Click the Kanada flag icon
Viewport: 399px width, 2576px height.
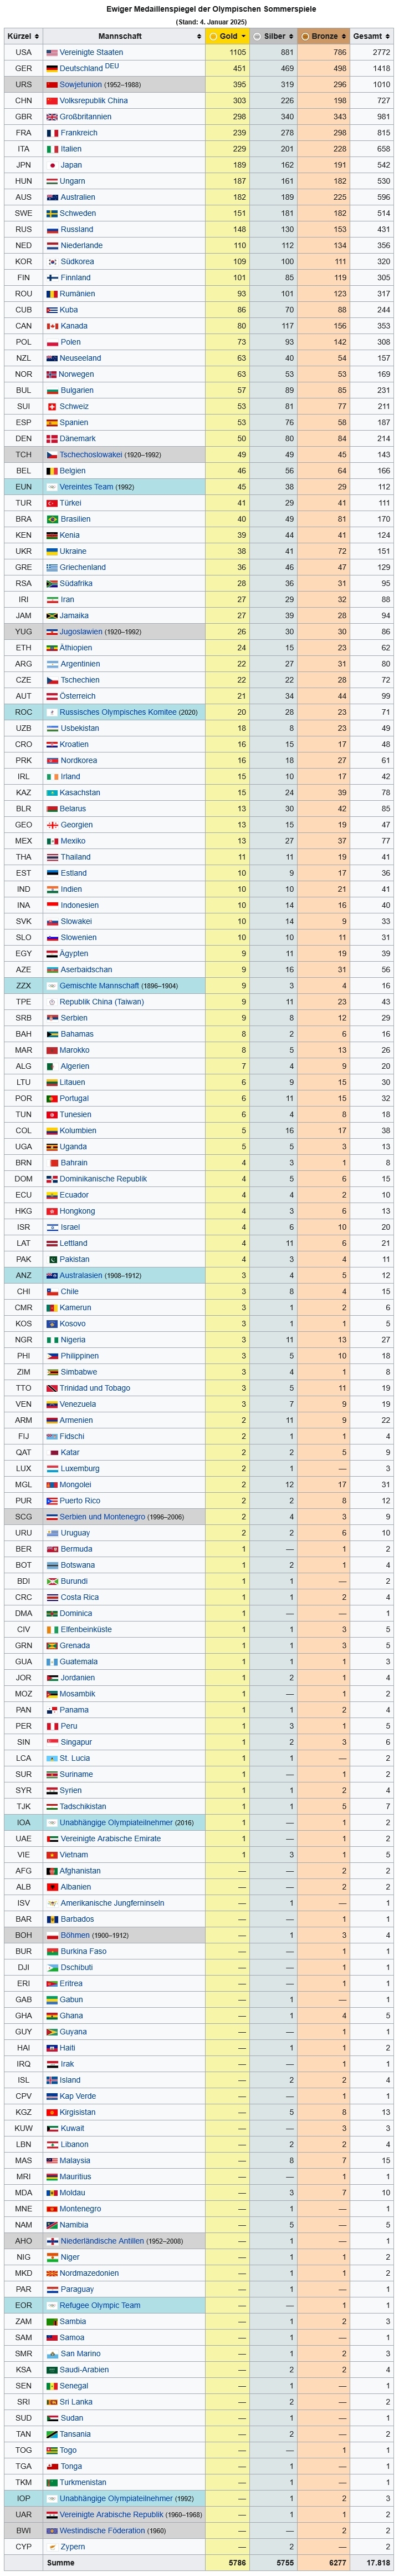[52, 326]
